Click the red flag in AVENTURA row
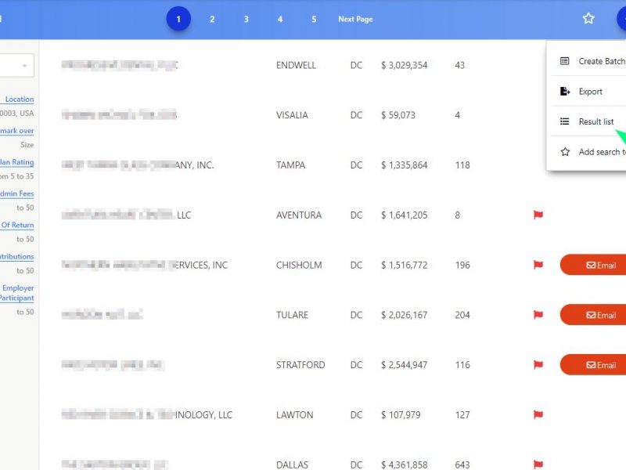626x470 pixels. (538, 215)
